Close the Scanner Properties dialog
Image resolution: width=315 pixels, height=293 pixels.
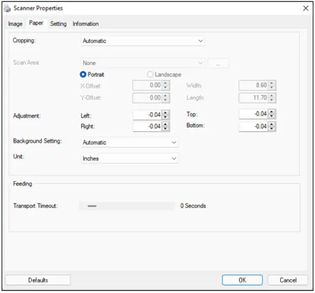tap(306, 8)
